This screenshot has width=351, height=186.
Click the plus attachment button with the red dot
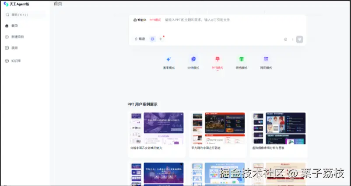pyautogui.click(x=161, y=39)
